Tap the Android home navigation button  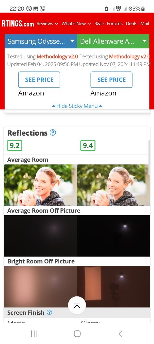(x=77, y=333)
